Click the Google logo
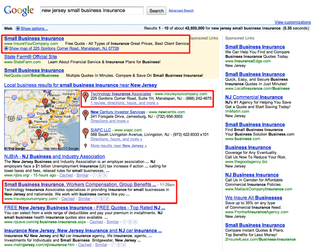This screenshot has height=250, width=314. pyautogui.click(x=19, y=10)
